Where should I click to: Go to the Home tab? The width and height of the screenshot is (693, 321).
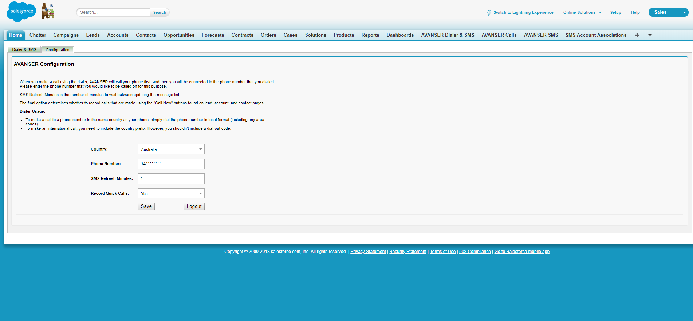16,35
